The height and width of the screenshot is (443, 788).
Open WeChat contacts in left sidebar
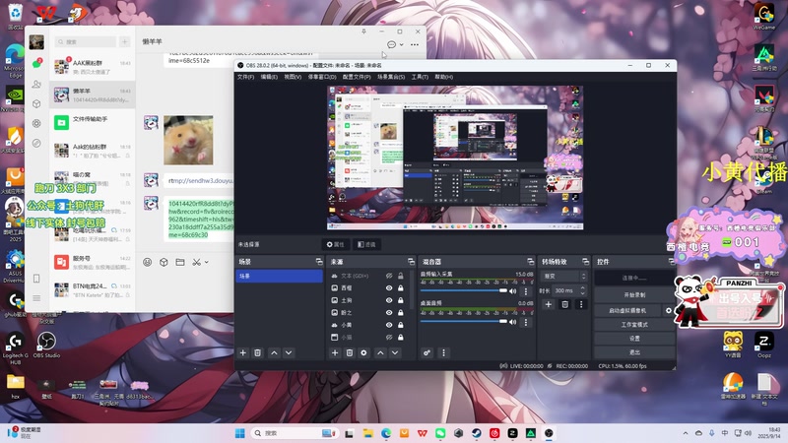36,85
